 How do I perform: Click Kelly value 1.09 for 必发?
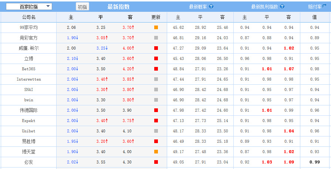coord(289,162)
